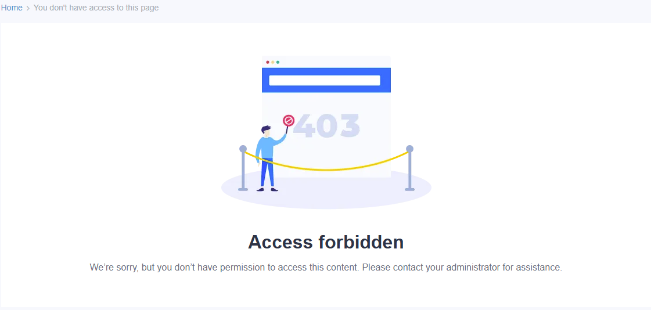The image size is (651, 310).
Task: Click the left stanchion post
Action: (x=243, y=168)
